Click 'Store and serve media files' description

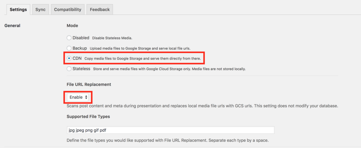(170, 69)
